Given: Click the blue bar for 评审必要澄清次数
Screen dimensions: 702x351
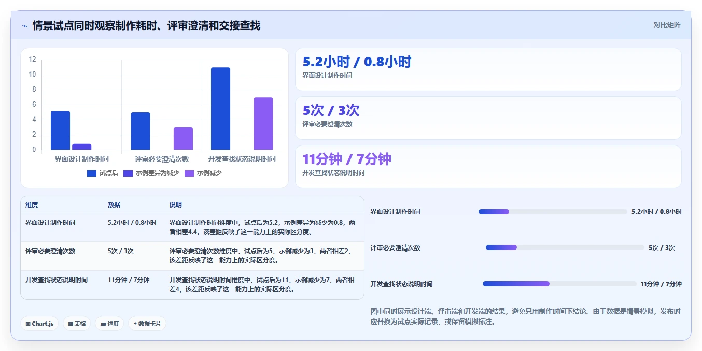Looking at the screenshot, I should tap(141, 131).
